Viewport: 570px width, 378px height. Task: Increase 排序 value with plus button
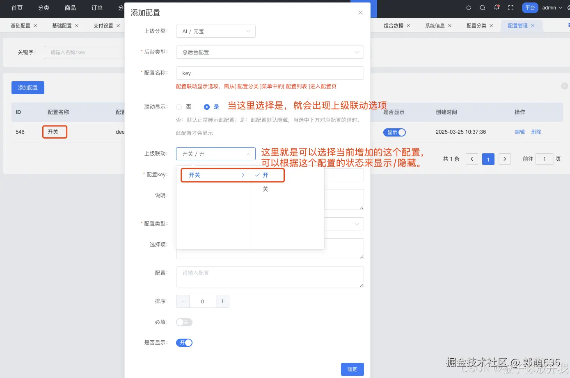[x=222, y=301]
